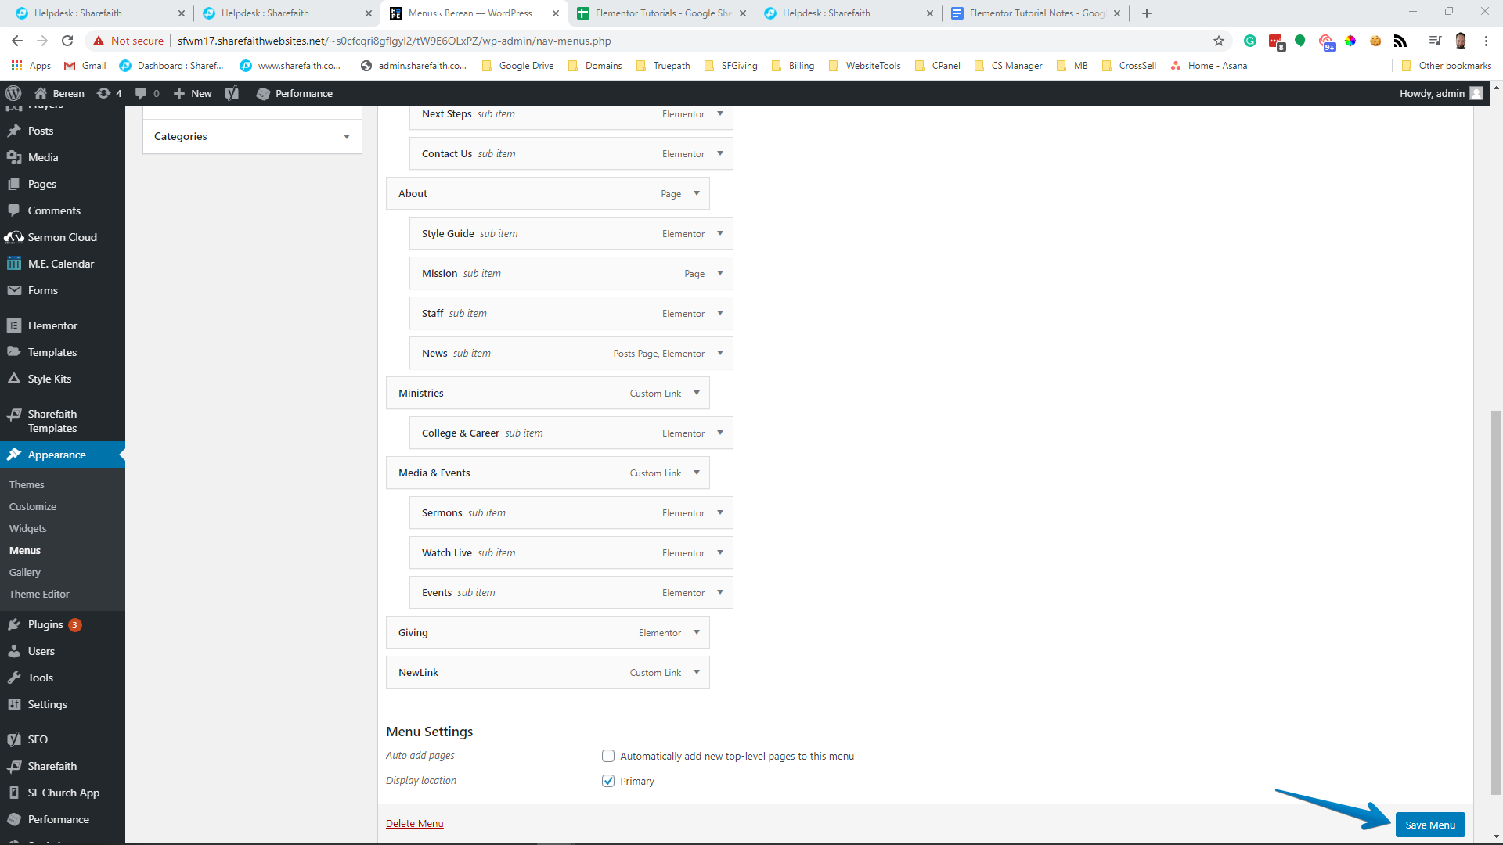The image size is (1503, 845).
Task: Uncheck the Primary display location checkbox
Action: click(x=608, y=781)
